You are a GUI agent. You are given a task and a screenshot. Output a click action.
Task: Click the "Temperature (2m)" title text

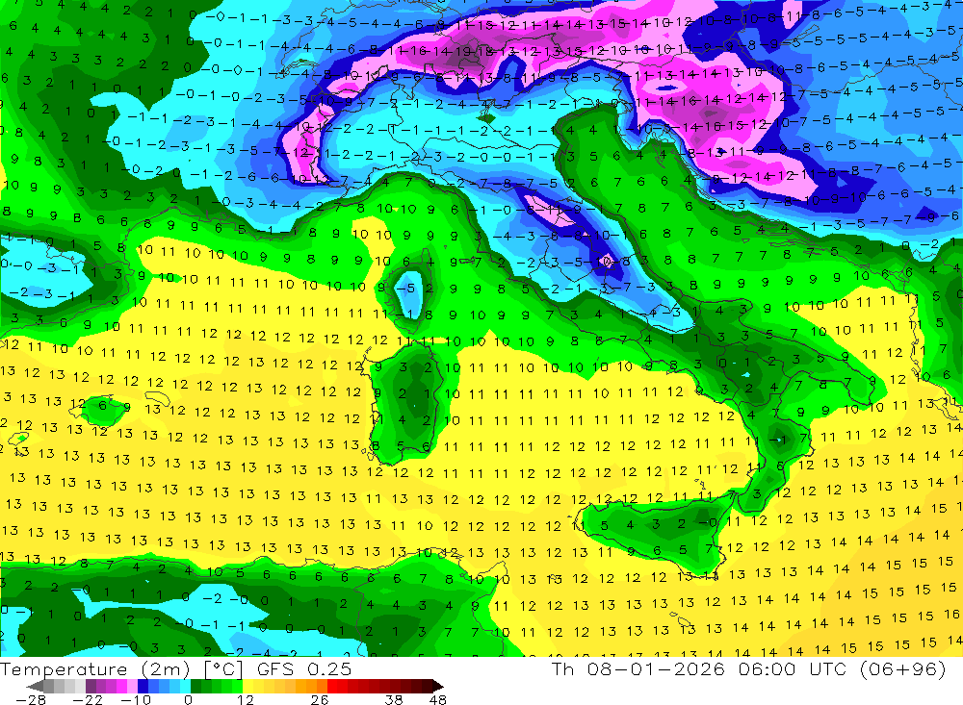95,669
